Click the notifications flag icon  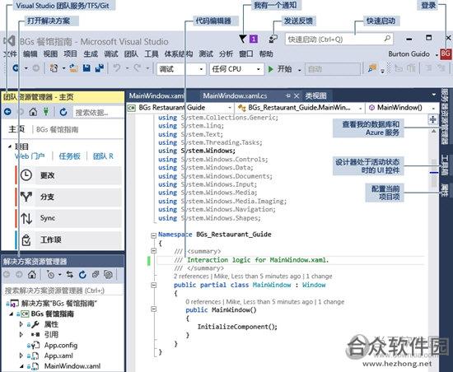pos(243,39)
